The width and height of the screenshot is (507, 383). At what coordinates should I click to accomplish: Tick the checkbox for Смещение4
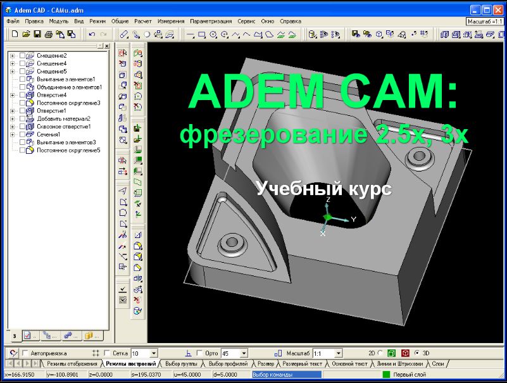pyautogui.click(x=22, y=63)
